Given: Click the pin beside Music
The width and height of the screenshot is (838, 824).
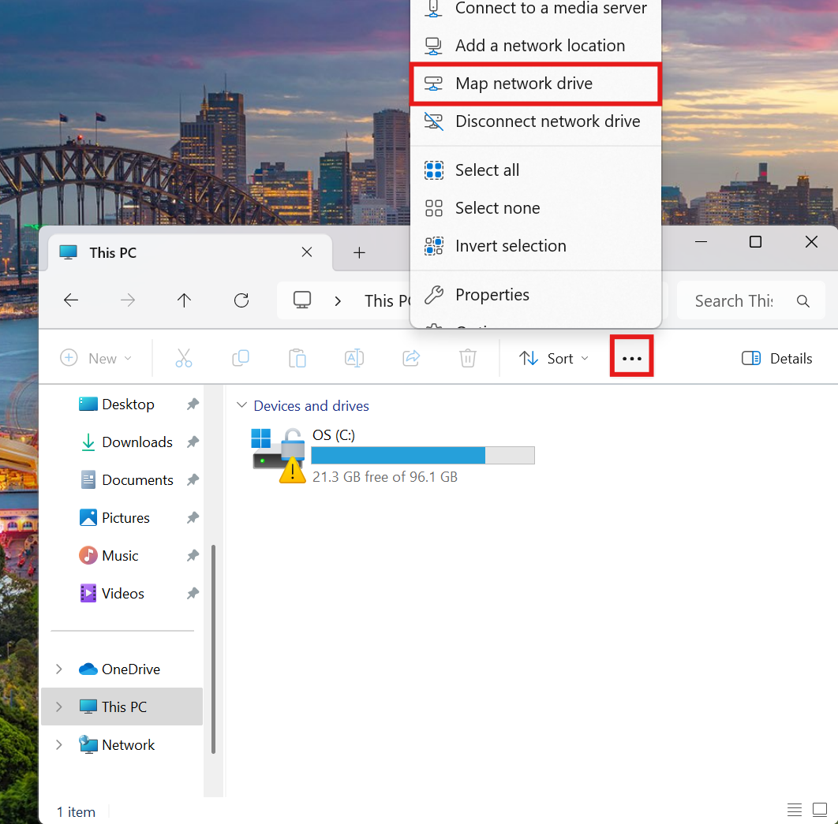Looking at the screenshot, I should click(193, 555).
